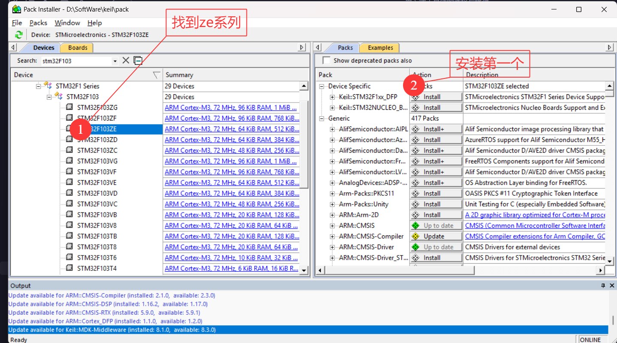Open the Help menu
The image size is (617, 343).
[x=94, y=23]
